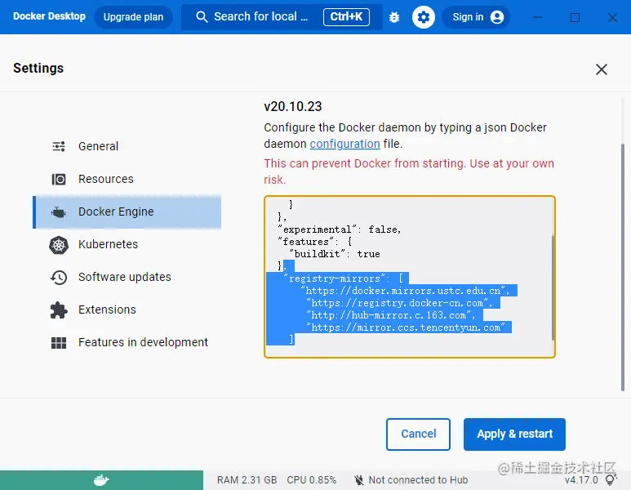Click Cancel button
631x490 pixels.
(x=418, y=434)
